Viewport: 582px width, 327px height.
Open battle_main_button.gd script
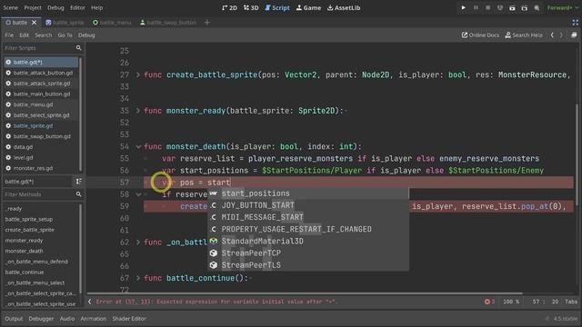[x=41, y=94]
